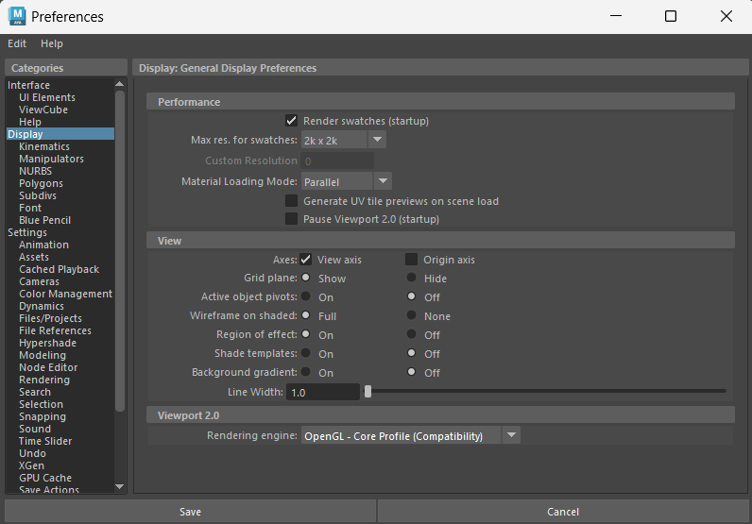Collapse the Performance section header

click(440, 102)
